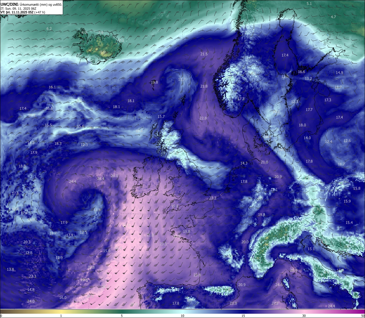Viewport: 365px width, 318px height.
Task: Click the 15.9 value label
Action: click(x=347, y=201)
